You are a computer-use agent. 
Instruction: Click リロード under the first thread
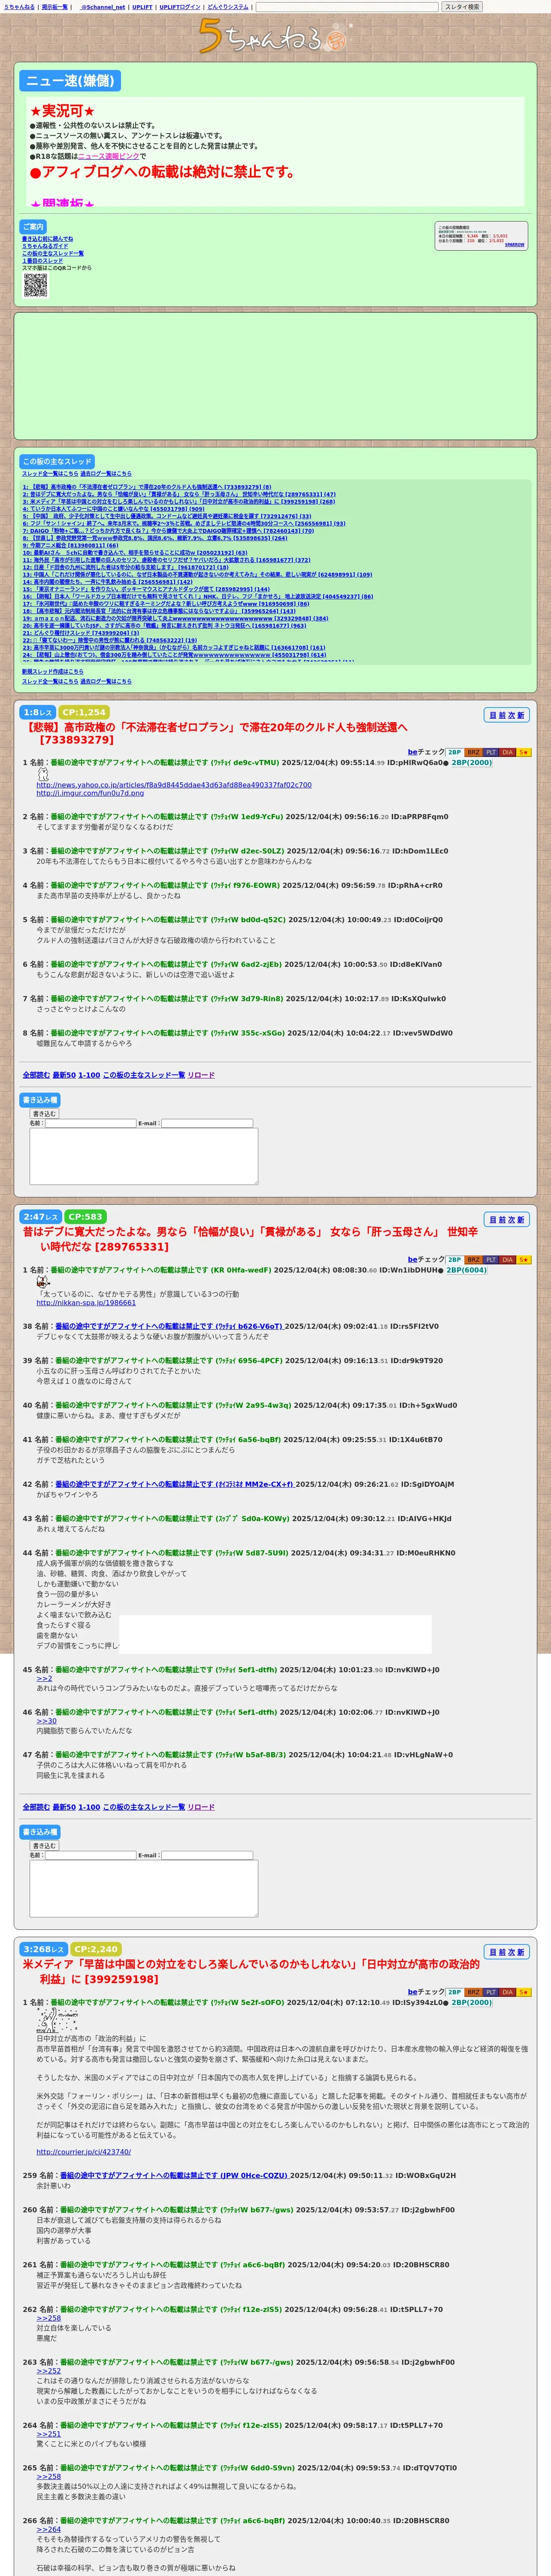pos(201,1075)
